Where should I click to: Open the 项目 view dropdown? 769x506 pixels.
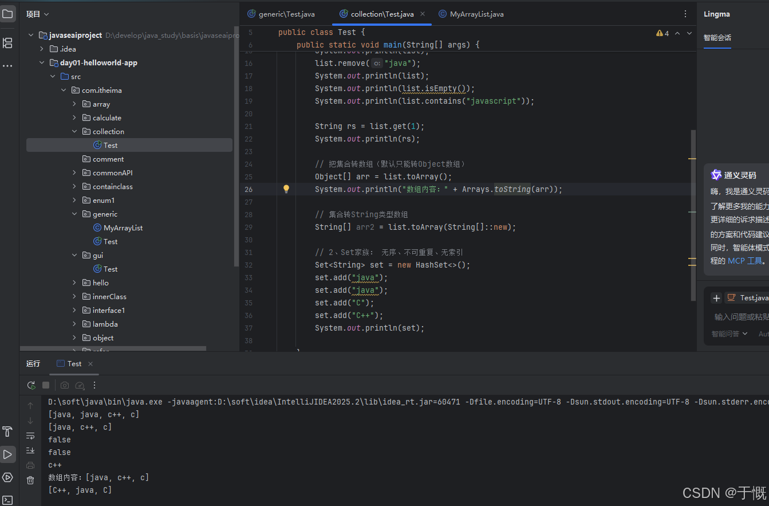point(38,14)
